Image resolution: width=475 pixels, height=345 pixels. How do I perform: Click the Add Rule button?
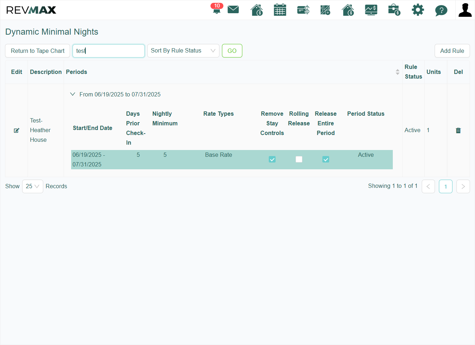(452, 51)
